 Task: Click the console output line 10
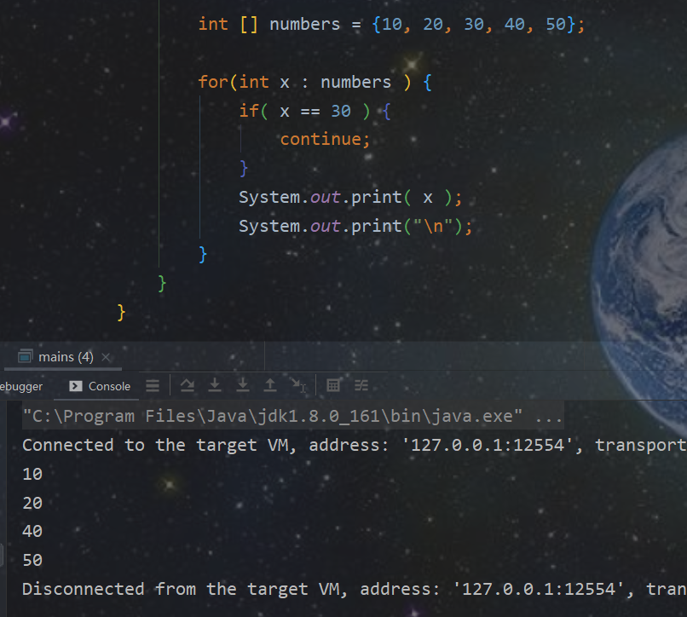[32, 474]
